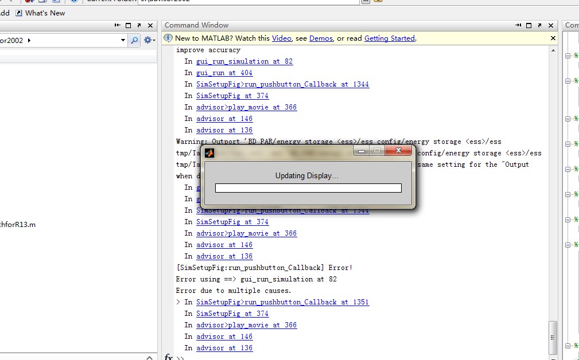579x360 pixels.
Task: Click the folder search magnifier icon
Action: [x=134, y=40]
